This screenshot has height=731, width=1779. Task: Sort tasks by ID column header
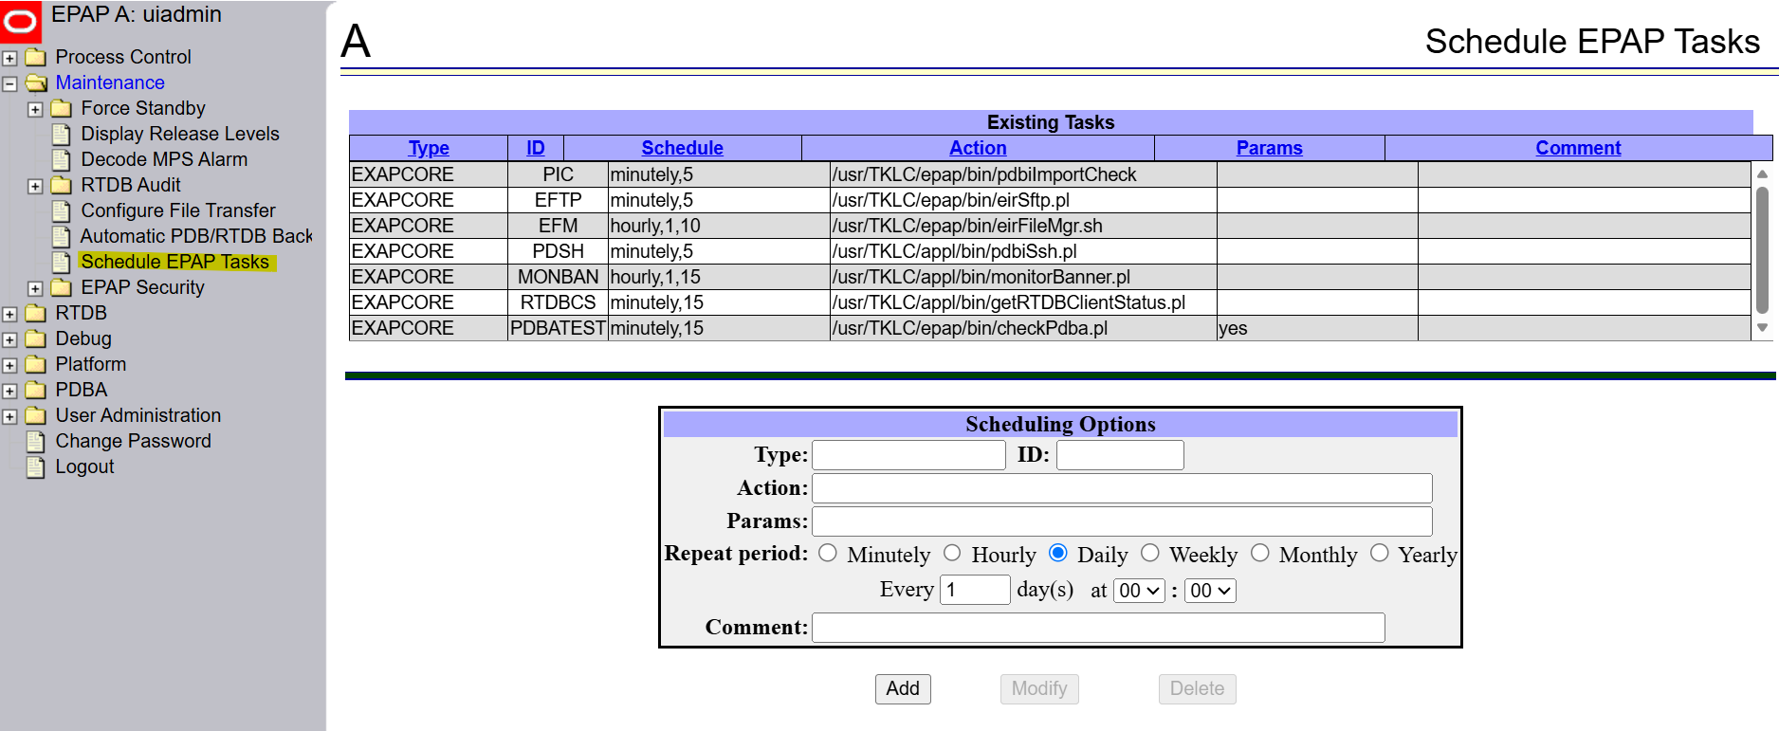[536, 148]
